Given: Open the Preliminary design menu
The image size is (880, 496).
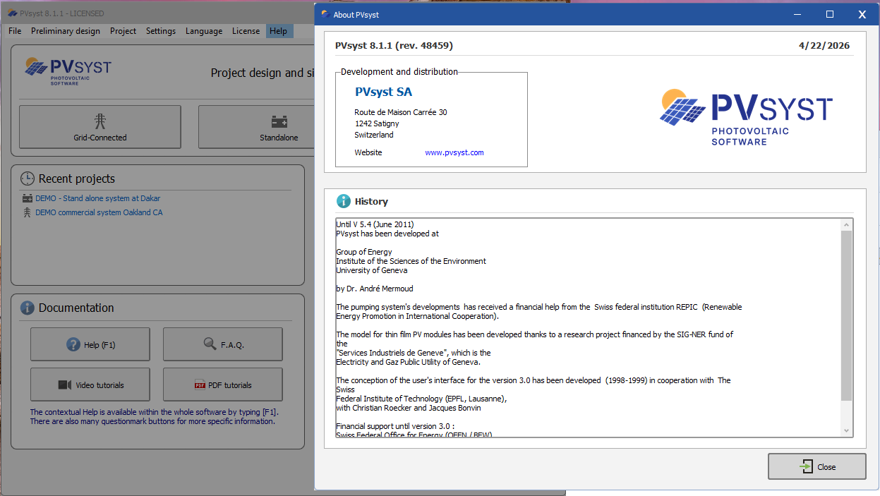Looking at the screenshot, I should 66,31.
